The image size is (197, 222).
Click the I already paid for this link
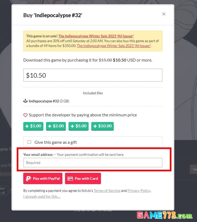click(x=42, y=196)
